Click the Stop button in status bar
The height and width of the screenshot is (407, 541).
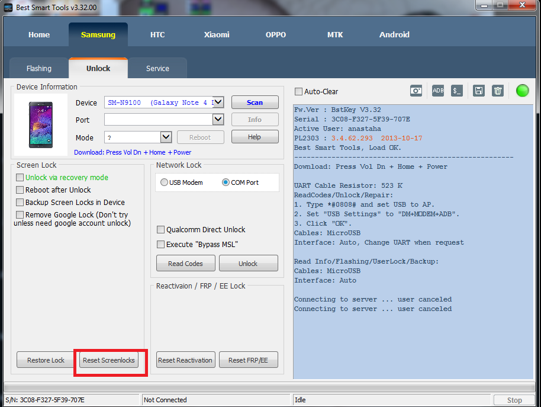(514, 400)
